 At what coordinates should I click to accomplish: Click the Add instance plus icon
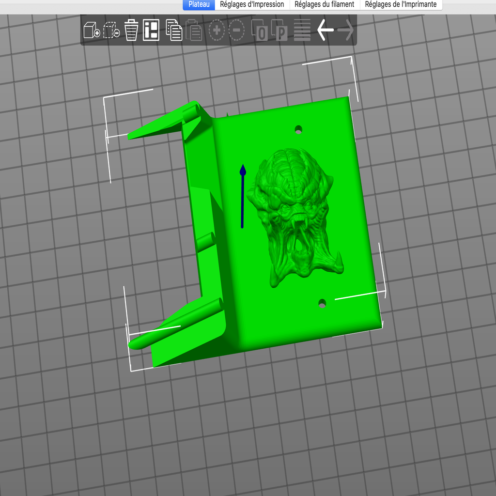click(x=217, y=30)
